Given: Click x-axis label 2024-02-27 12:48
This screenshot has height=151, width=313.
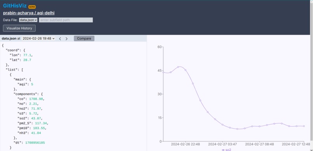Looking at the screenshot, I should 296,144.
